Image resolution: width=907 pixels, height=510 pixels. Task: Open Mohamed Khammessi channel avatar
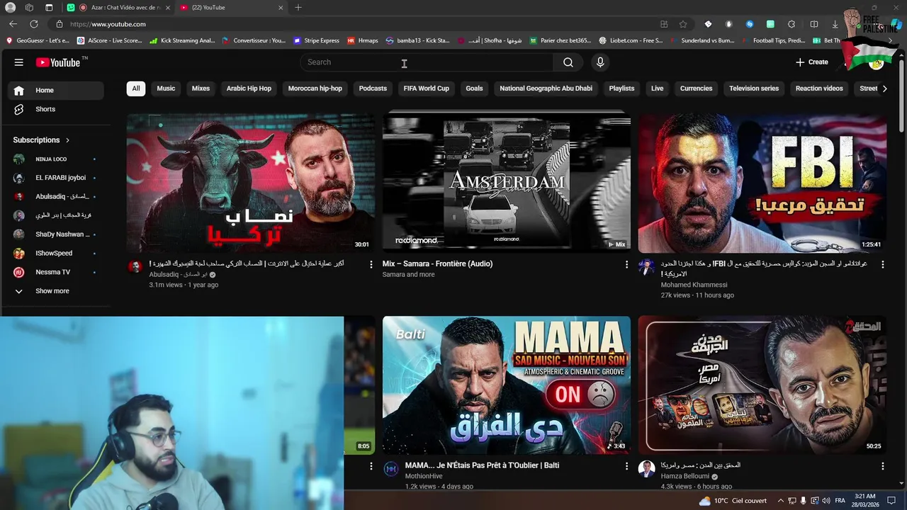pyautogui.click(x=646, y=266)
